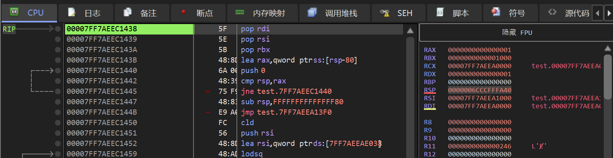Click the SEH lock icon
The height and width of the screenshot is (158, 613).
(385, 13)
